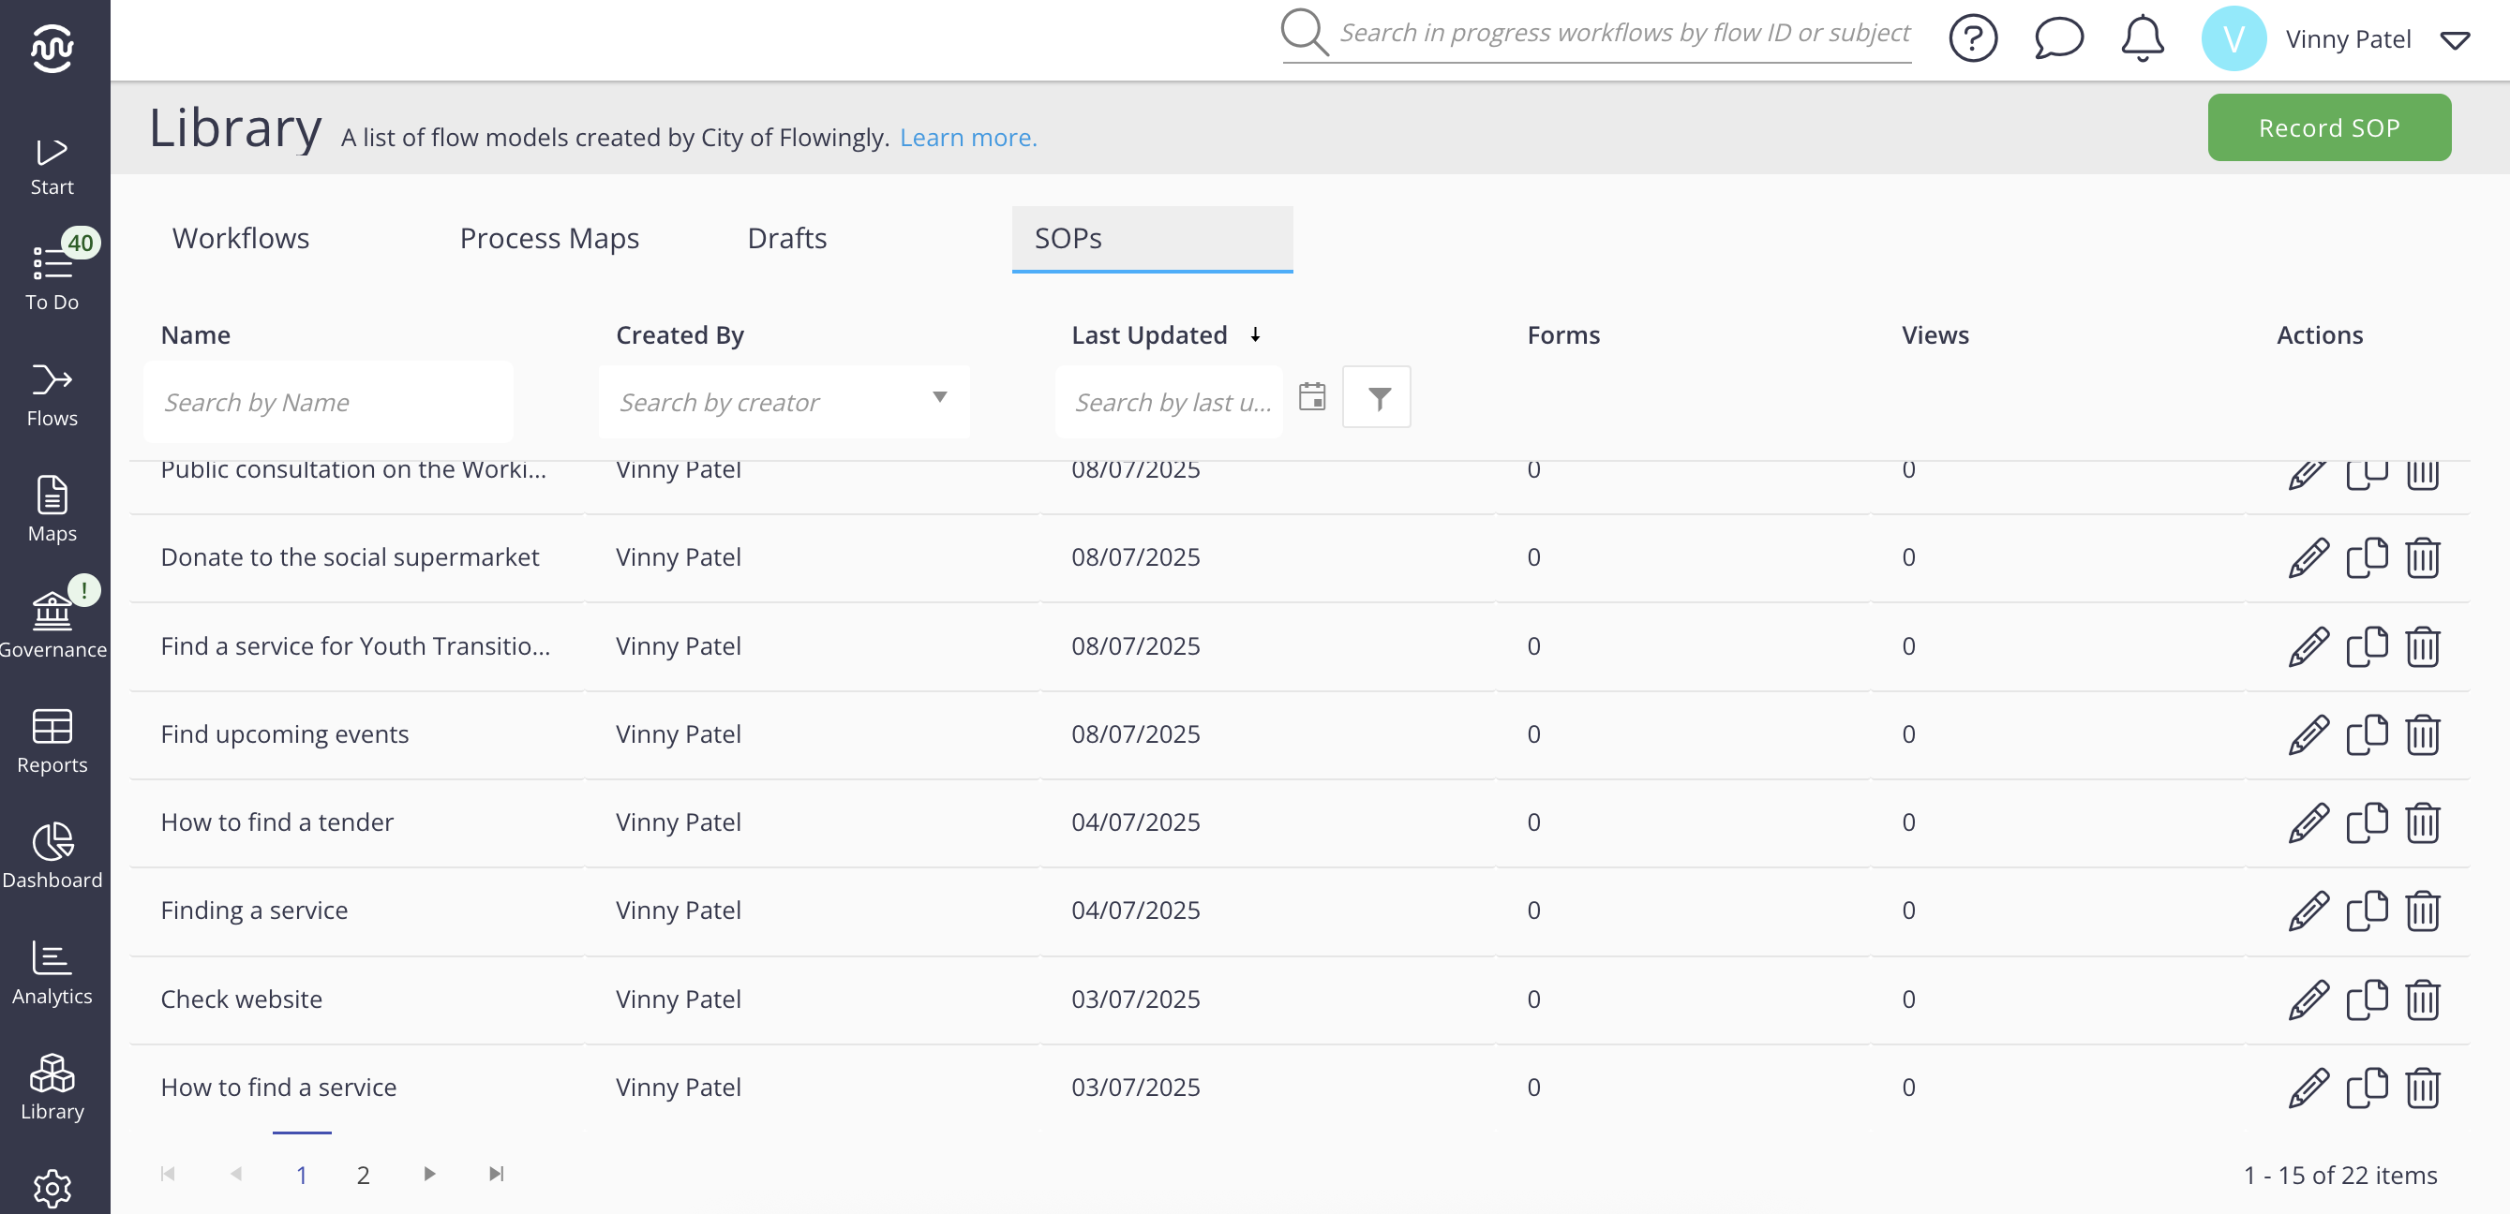The image size is (2510, 1214).
Task: Open the help question mark icon
Action: [x=1972, y=39]
